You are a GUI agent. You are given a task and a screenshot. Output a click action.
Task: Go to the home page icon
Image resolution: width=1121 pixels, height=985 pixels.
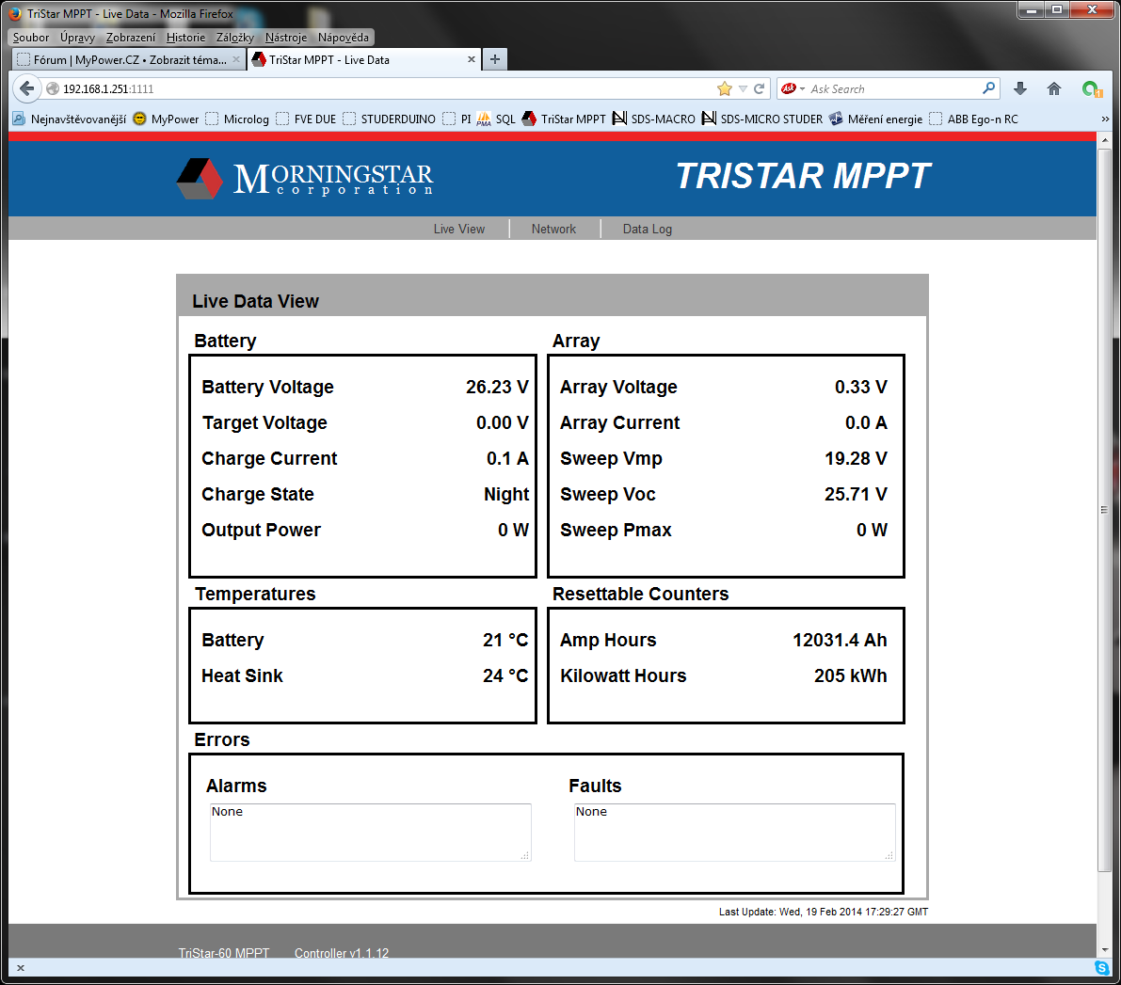click(1054, 88)
